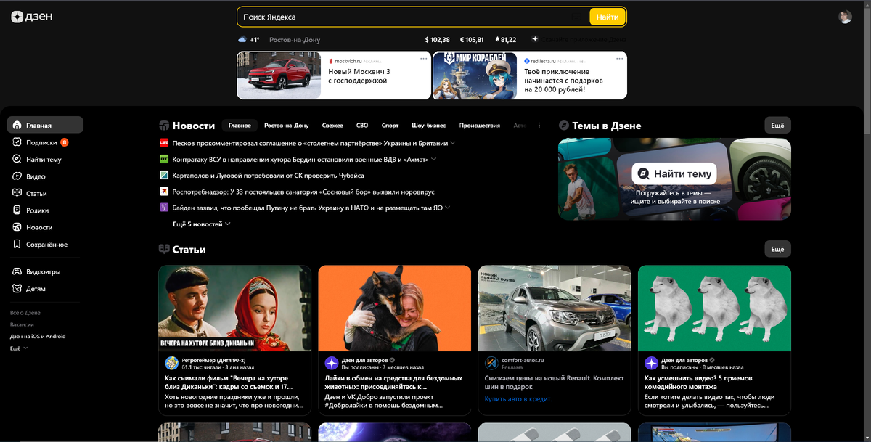Open the Вакансии link

point(22,324)
